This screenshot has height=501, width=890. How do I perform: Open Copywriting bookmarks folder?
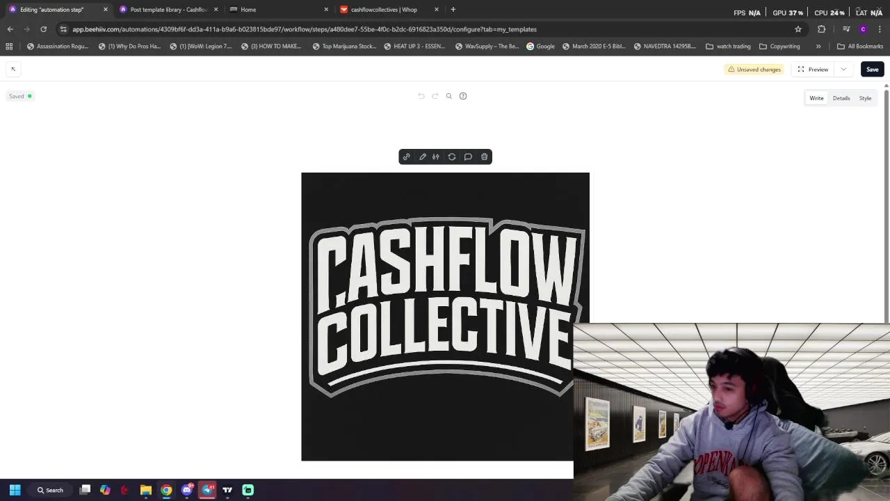click(x=779, y=46)
